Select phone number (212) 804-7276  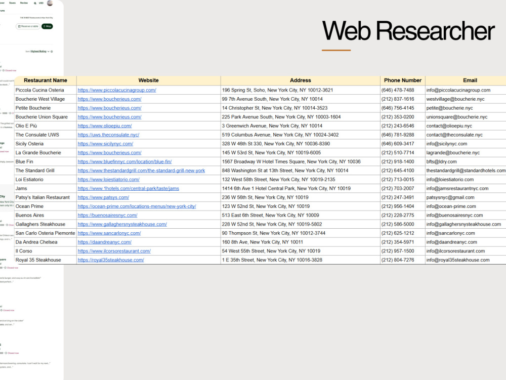pos(403,260)
